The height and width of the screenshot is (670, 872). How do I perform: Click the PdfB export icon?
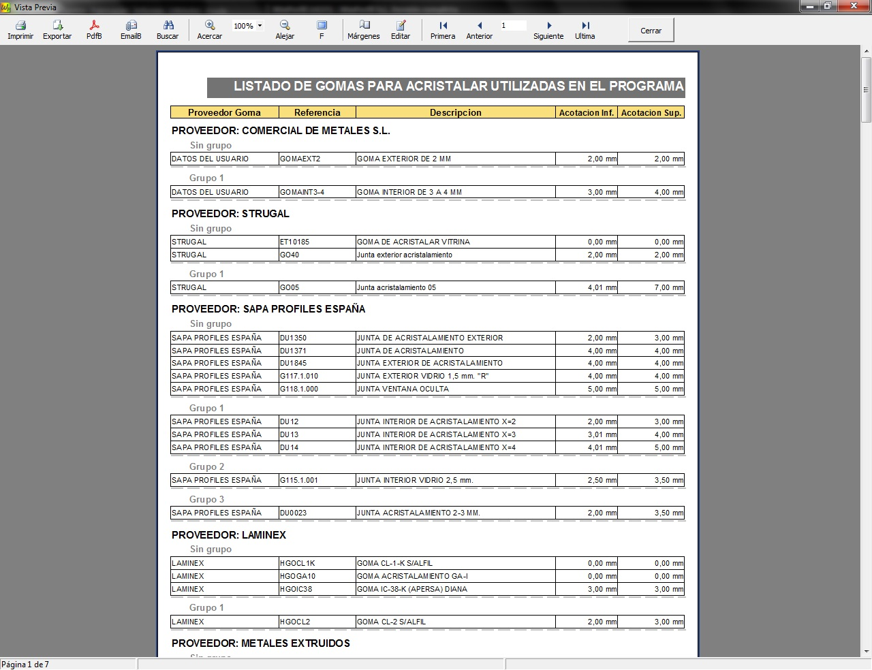[94, 25]
